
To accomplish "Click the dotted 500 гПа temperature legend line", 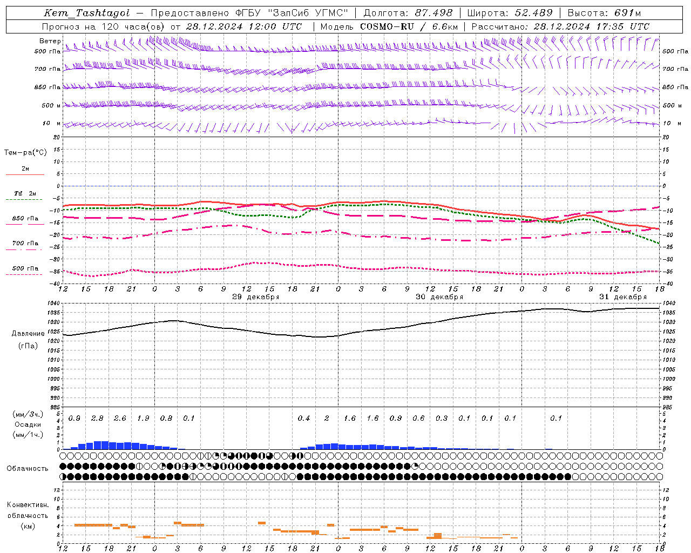I will point(25,274).
